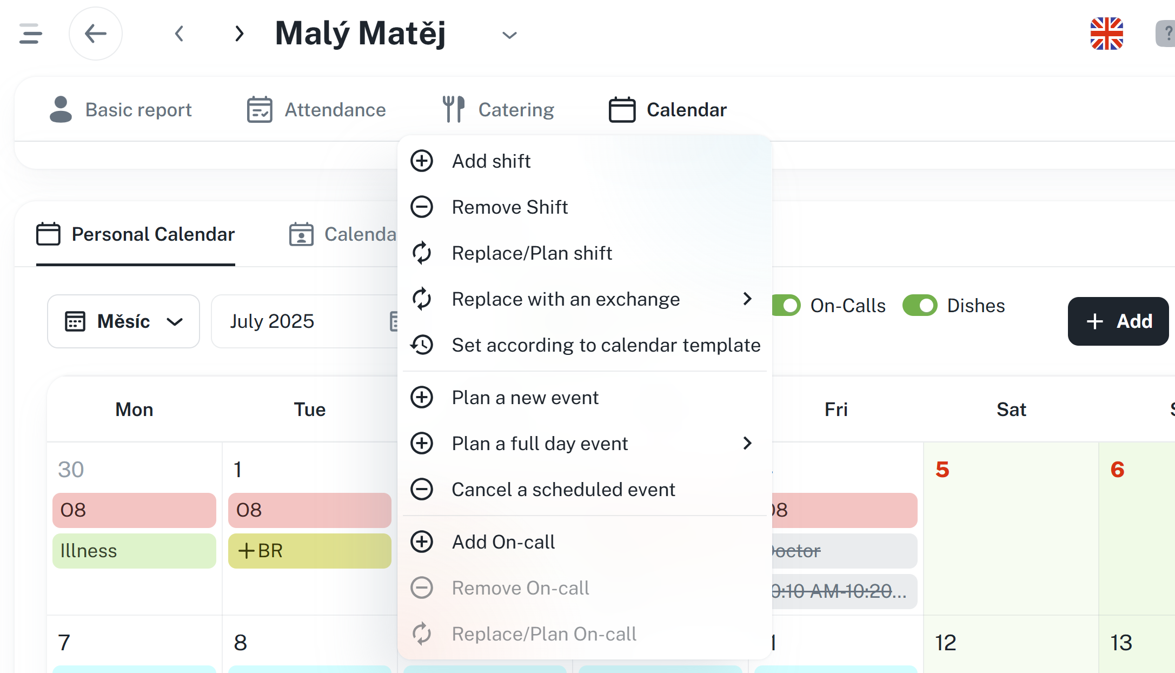Toggle the Dishes switch
This screenshot has height=673, width=1175.
point(920,305)
